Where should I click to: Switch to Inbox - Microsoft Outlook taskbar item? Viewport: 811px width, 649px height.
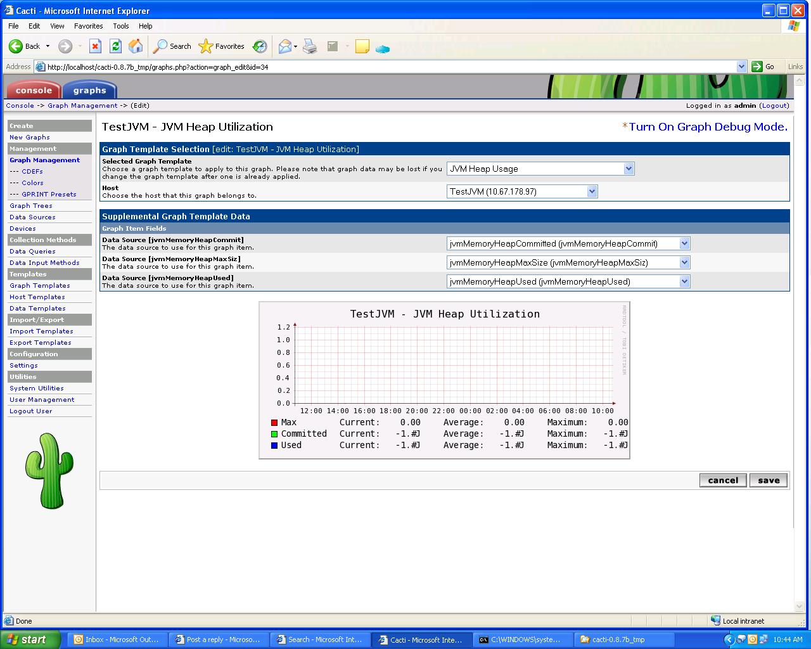click(118, 639)
